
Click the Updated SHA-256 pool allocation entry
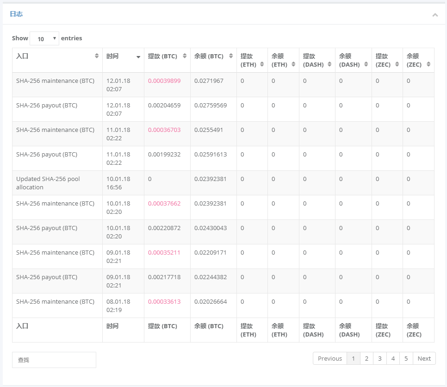(48, 183)
